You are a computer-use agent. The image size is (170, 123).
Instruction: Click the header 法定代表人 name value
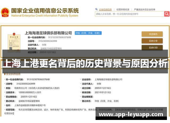(44, 45)
